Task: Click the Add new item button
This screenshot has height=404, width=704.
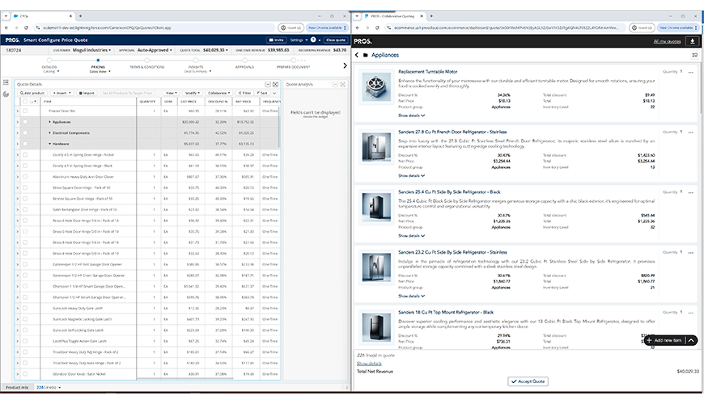Action: pyautogui.click(x=665, y=340)
